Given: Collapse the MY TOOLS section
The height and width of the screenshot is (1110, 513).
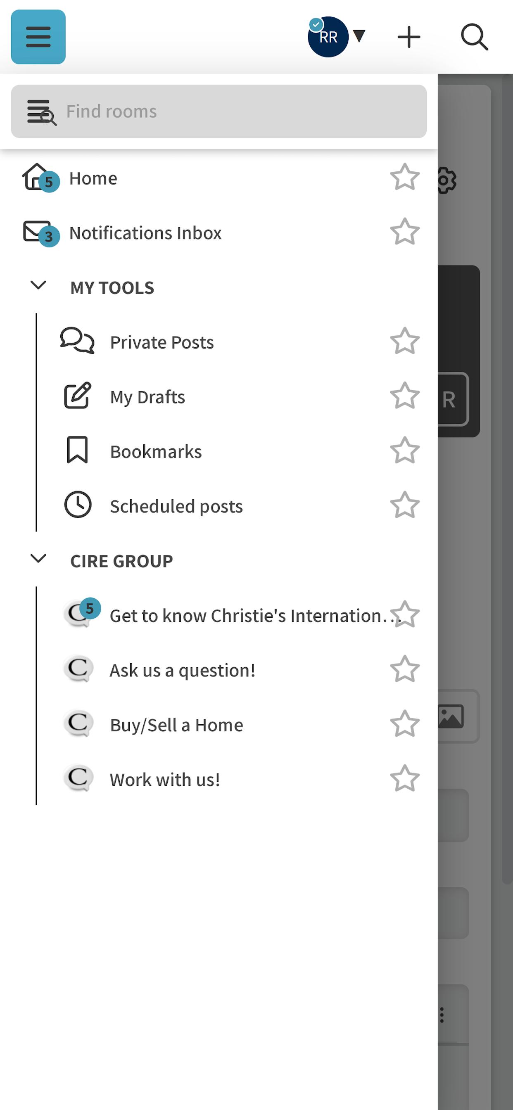Looking at the screenshot, I should (x=38, y=285).
